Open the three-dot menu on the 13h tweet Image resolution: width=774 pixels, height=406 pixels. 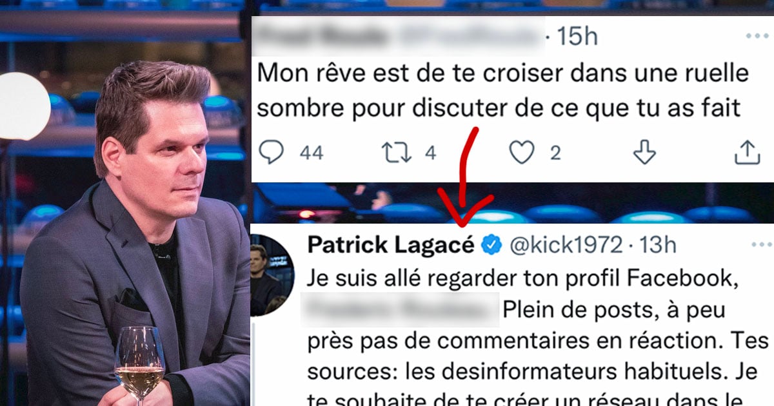click(x=762, y=244)
